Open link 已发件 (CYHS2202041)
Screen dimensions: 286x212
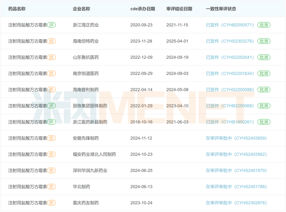point(230,57)
